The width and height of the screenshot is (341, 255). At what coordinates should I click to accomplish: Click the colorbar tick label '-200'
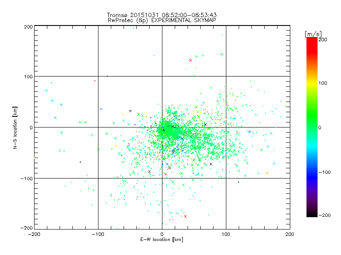324,215
